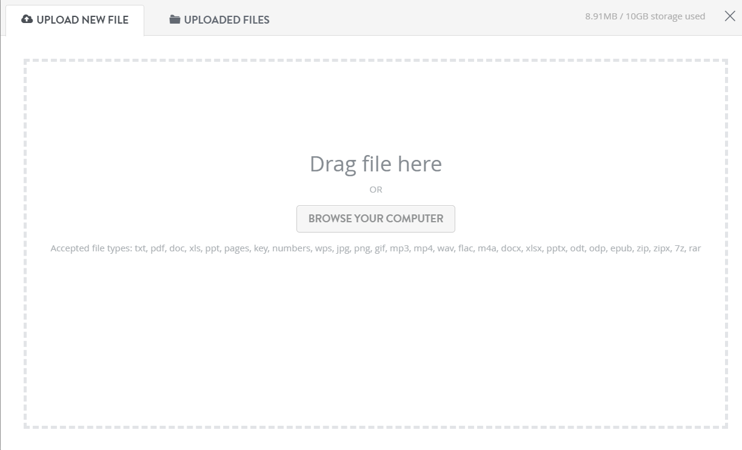Screen dimensions: 742x450
Task: Click the folder icon beside Uploaded Files
Action: 175,19
